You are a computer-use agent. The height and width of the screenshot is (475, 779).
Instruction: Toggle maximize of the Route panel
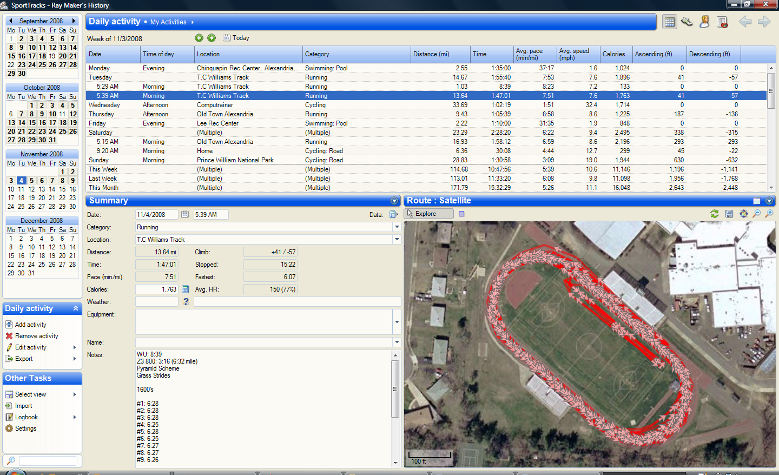[757, 201]
